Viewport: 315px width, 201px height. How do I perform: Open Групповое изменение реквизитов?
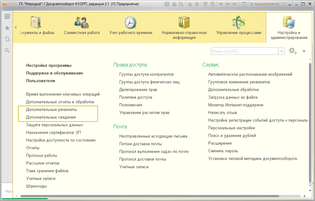(239, 82)
